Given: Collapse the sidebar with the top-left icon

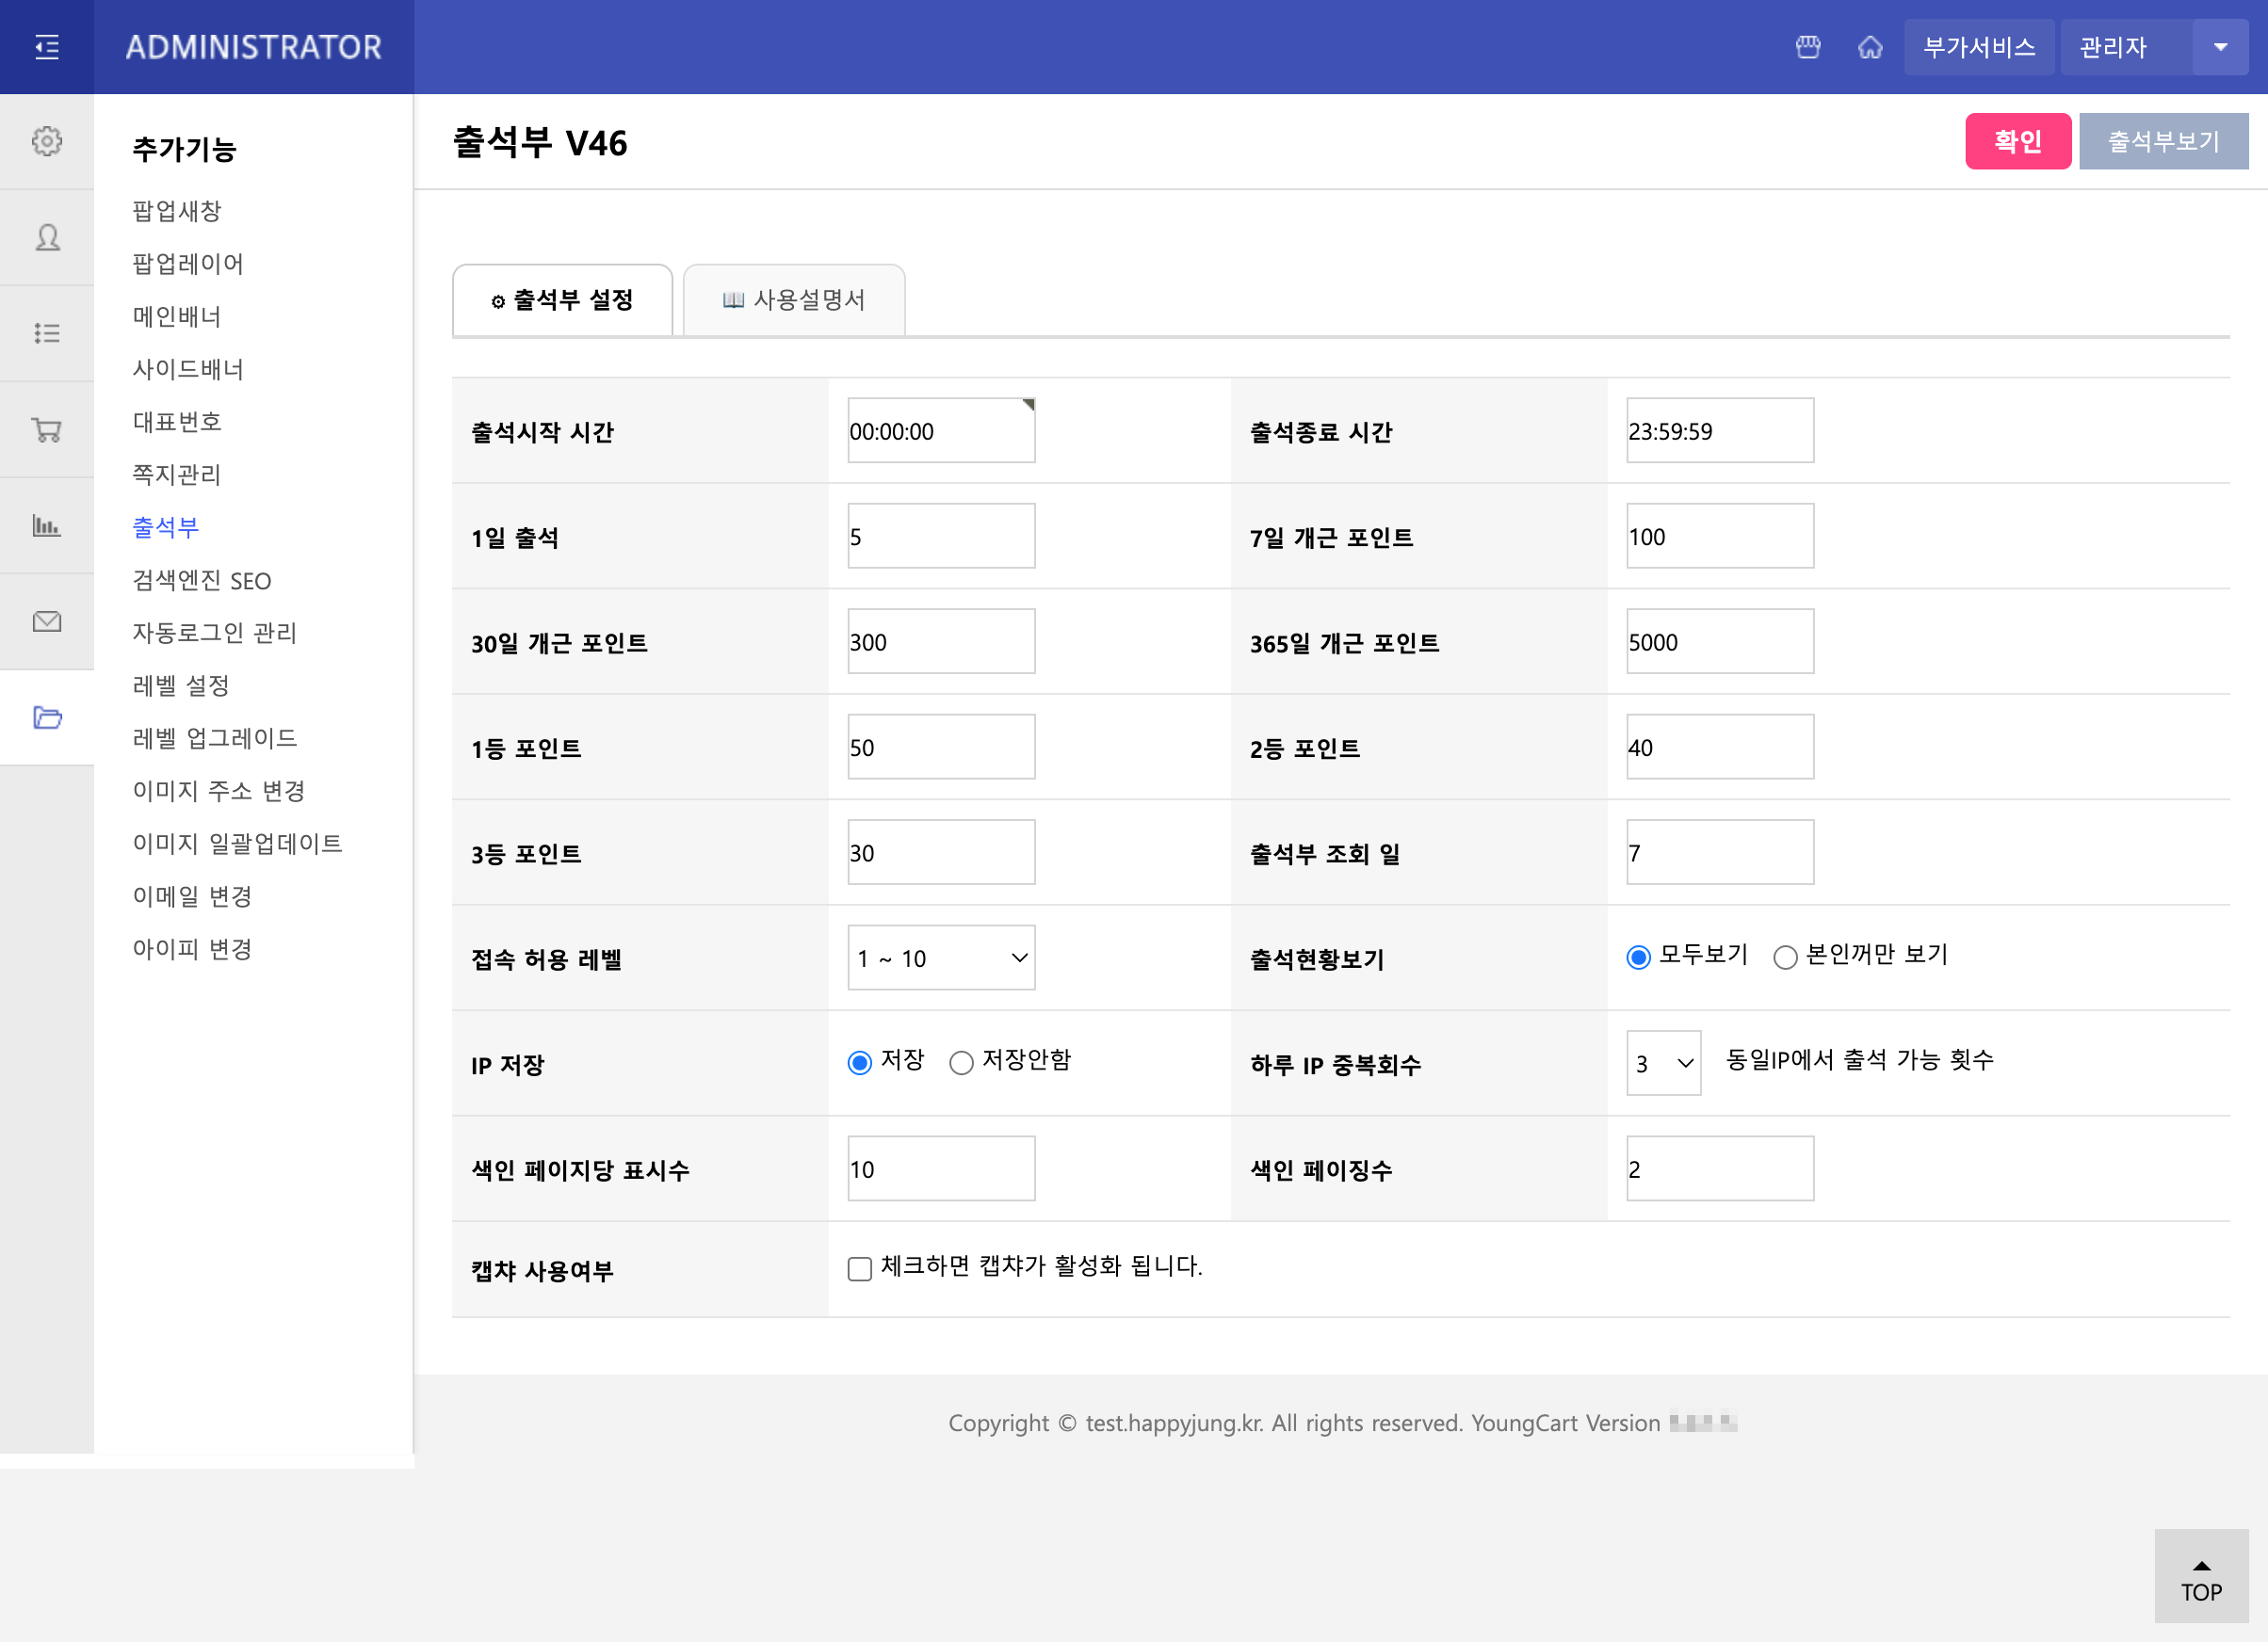Looking at the screenshot, I should point(46,46).
